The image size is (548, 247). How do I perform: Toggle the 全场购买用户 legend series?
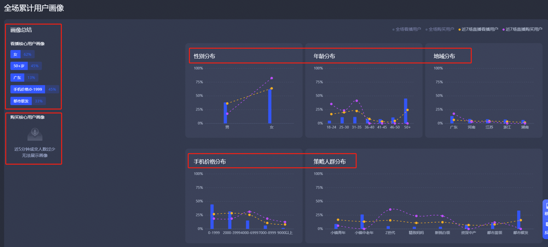(x=440, y=29)
